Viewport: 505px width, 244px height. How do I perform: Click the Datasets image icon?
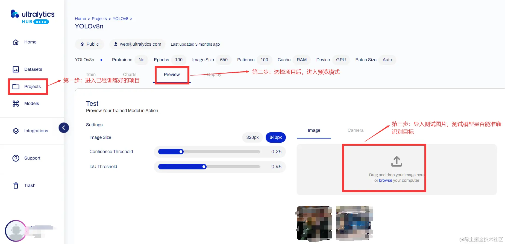coord(16,69)
